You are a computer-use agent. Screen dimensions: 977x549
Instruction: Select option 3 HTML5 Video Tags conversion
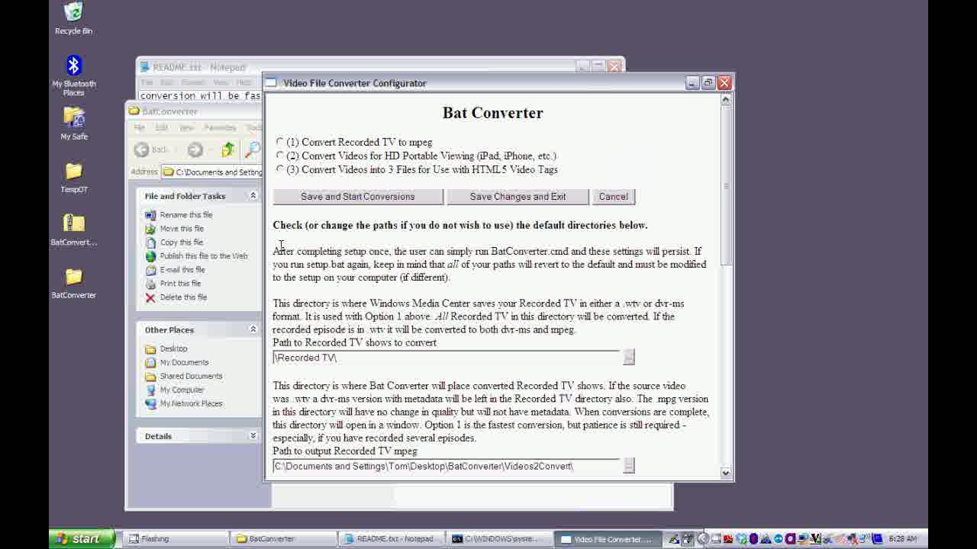[280, 169]
